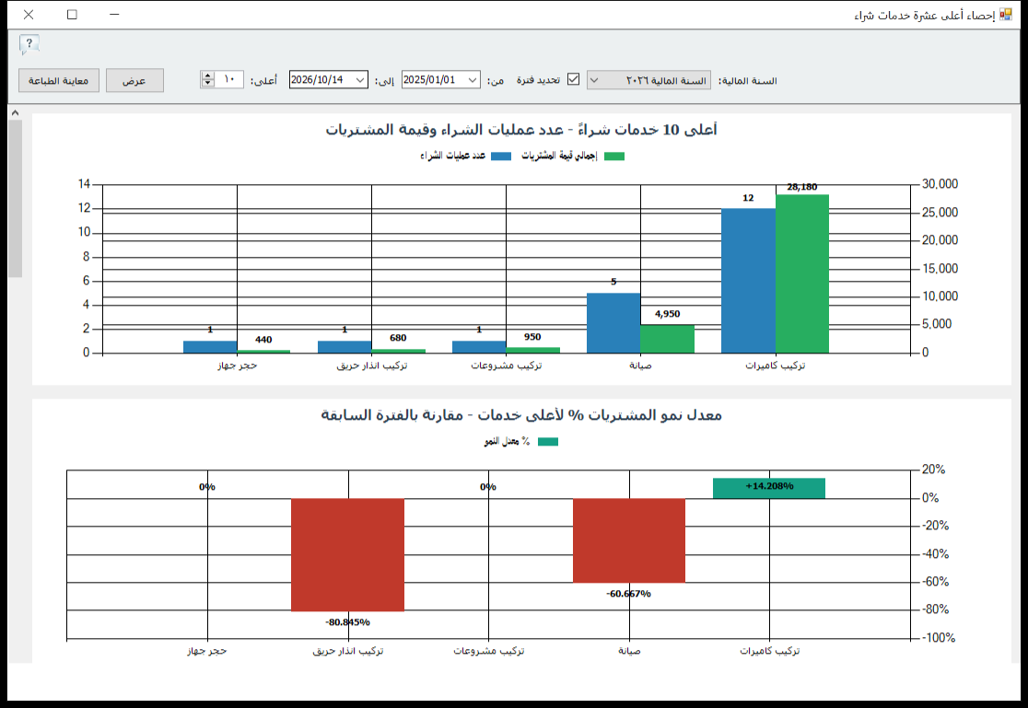Toggle the تحديد فترة checkbox
1028x708 pixels.
pos(574,79)
